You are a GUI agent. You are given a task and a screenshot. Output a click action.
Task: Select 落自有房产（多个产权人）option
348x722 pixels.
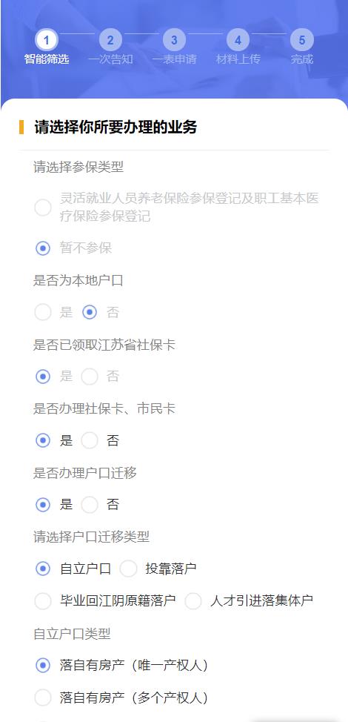(43, 698)
